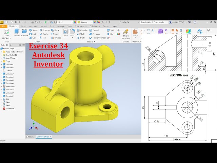Screen dimensions: 217x163
Task: Click the Search Help & Commands field
Action: pos(154,22)
